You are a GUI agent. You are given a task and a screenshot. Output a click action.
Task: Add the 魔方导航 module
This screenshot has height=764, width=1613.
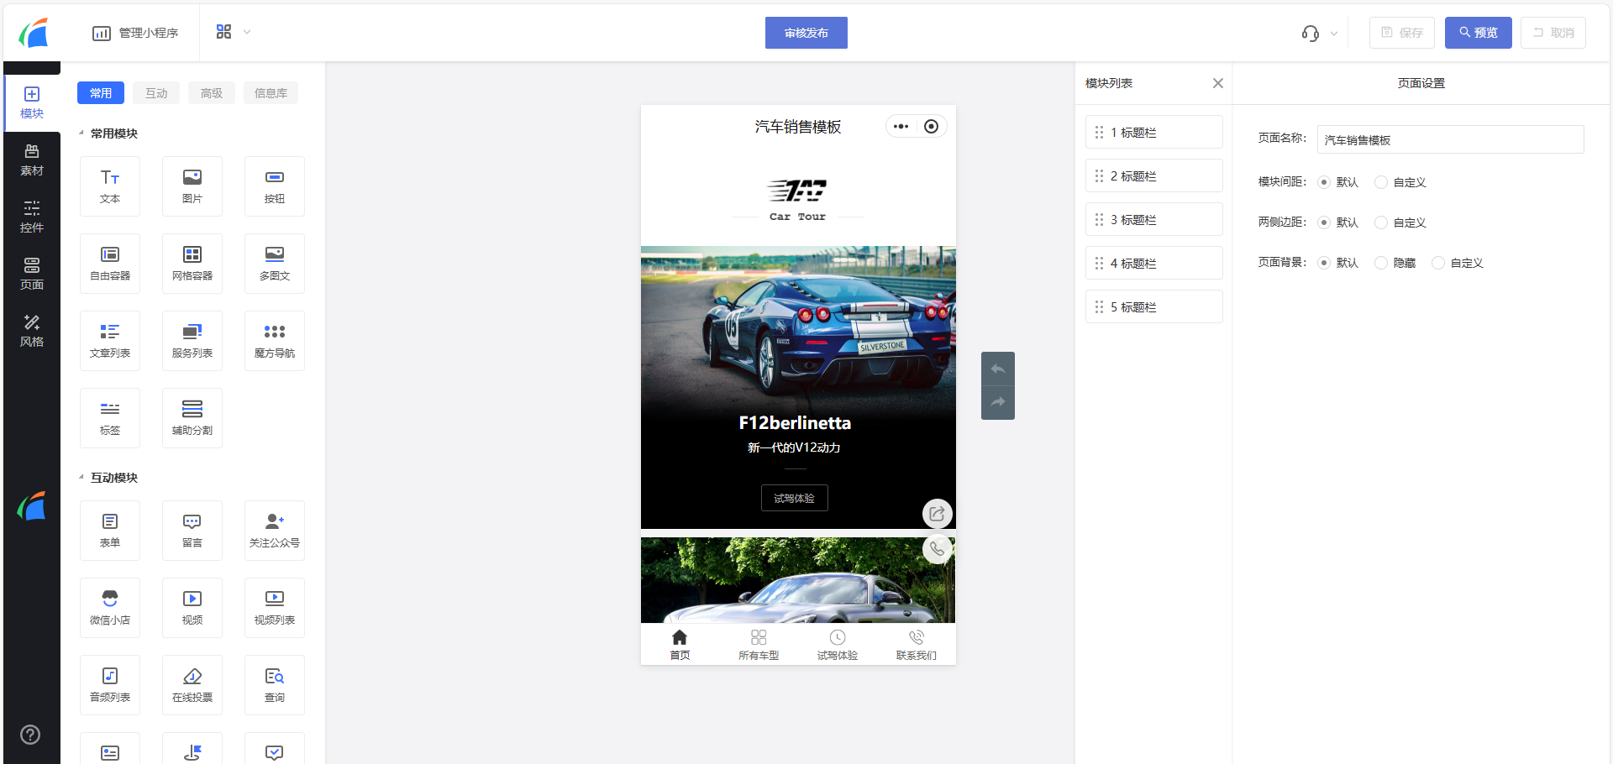pyautogui.click(x=275, y=341)
